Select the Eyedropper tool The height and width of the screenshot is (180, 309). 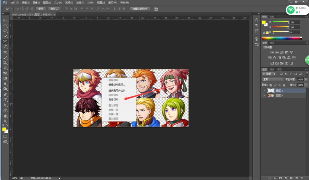5,47
